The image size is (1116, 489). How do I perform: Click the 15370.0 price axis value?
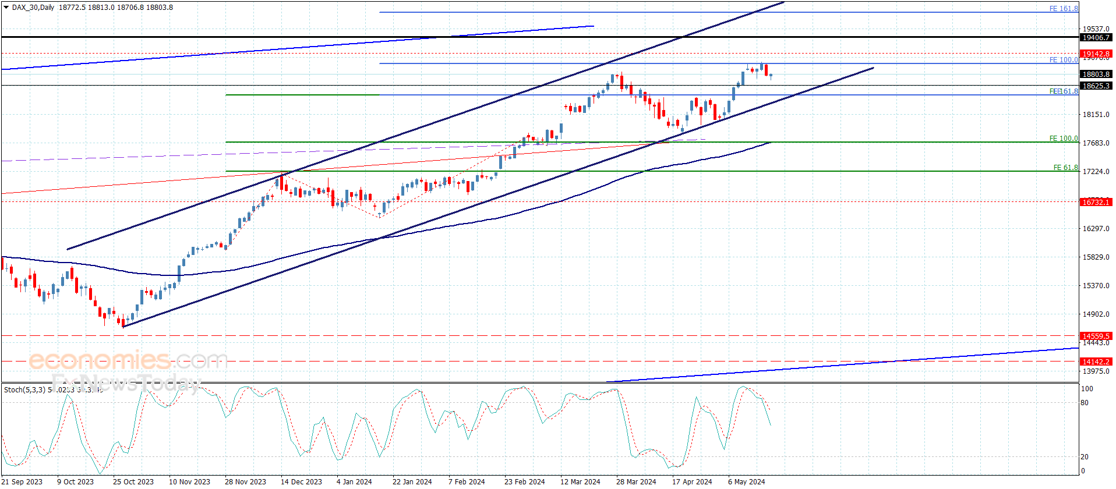[x=1096, y=285]
